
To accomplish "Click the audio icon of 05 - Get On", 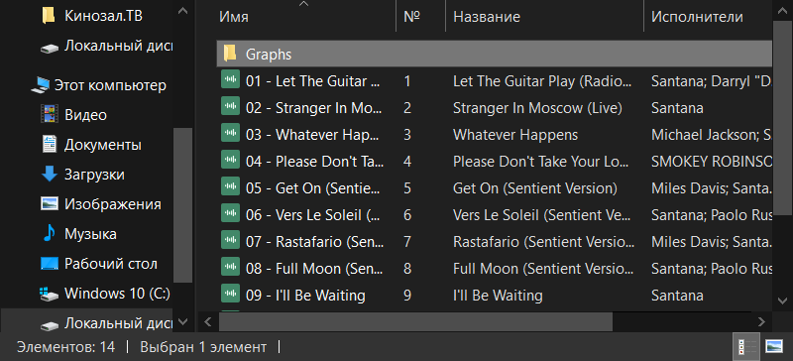I will (231, 187).
